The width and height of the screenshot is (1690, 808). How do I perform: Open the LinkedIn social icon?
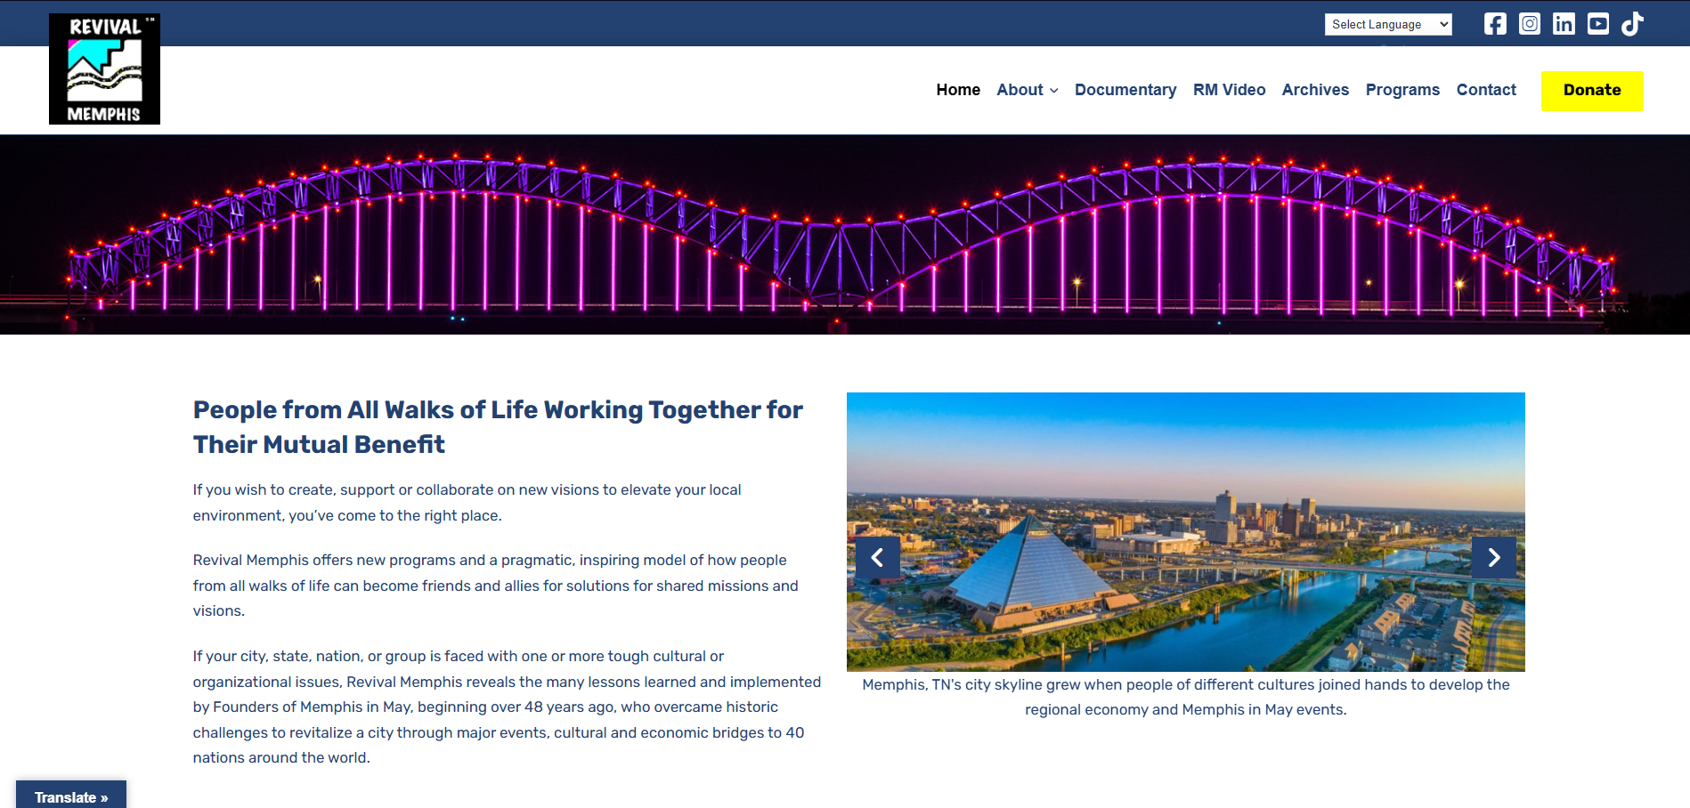pyautogui.click(x=1564, y=24)
